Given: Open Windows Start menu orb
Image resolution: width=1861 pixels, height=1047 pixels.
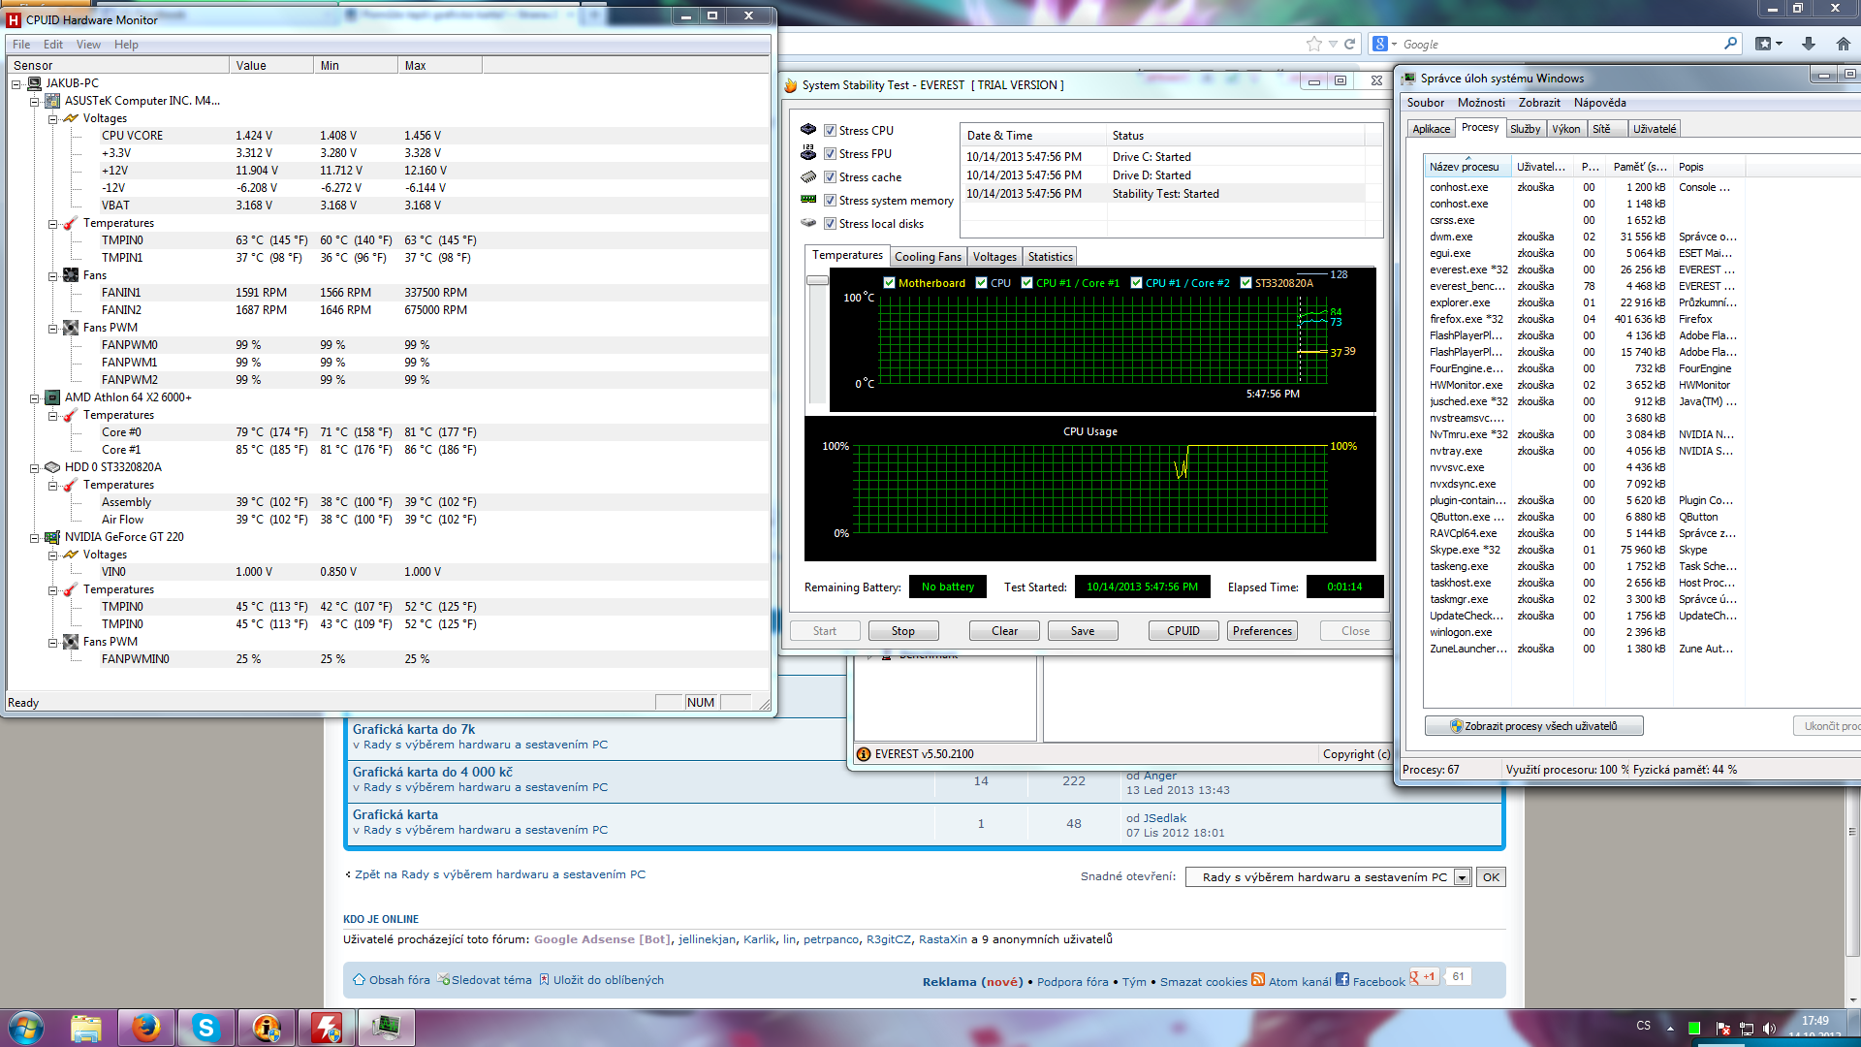Looking at the screenshot, I should [x=26, y=1028].
